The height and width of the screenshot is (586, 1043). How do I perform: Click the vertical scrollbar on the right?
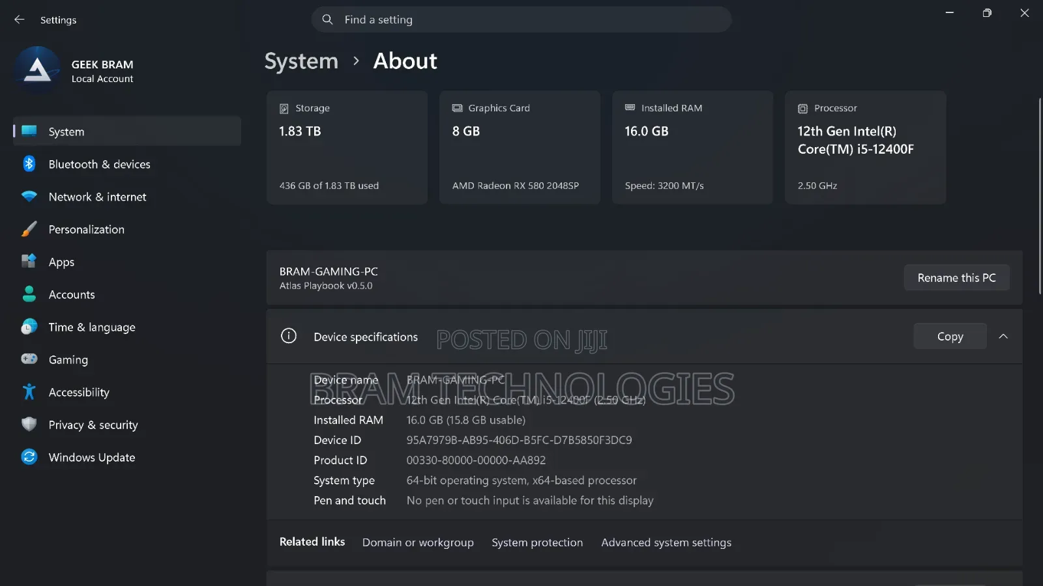1039,195
